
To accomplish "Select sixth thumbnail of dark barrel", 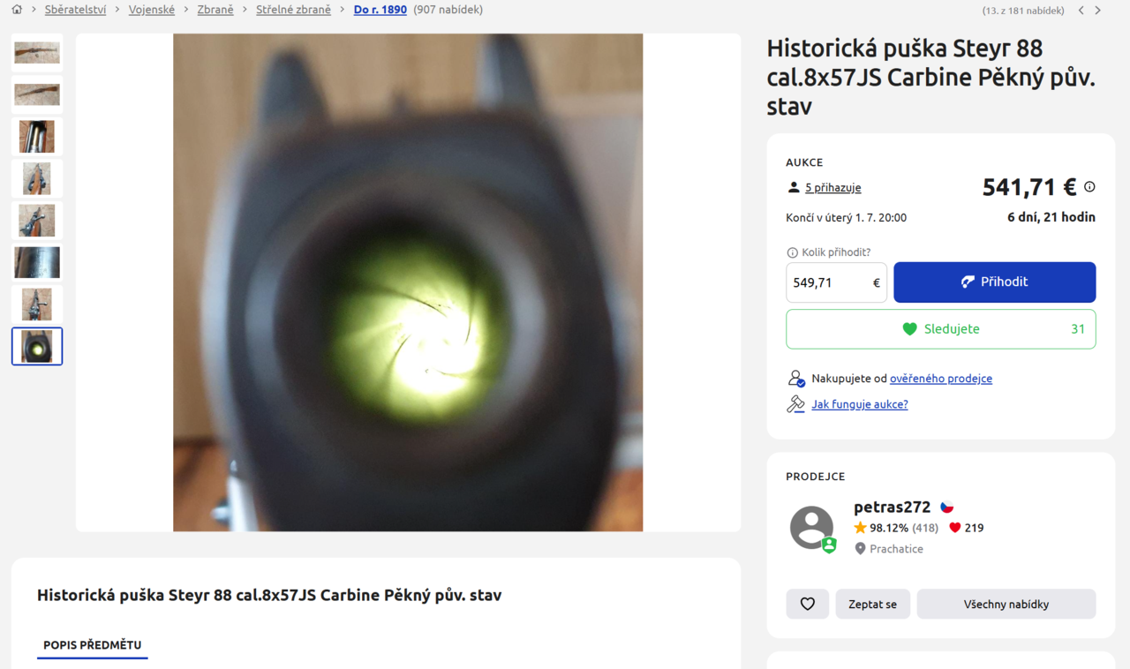I will pyautogui.click(x=37, y=262).
